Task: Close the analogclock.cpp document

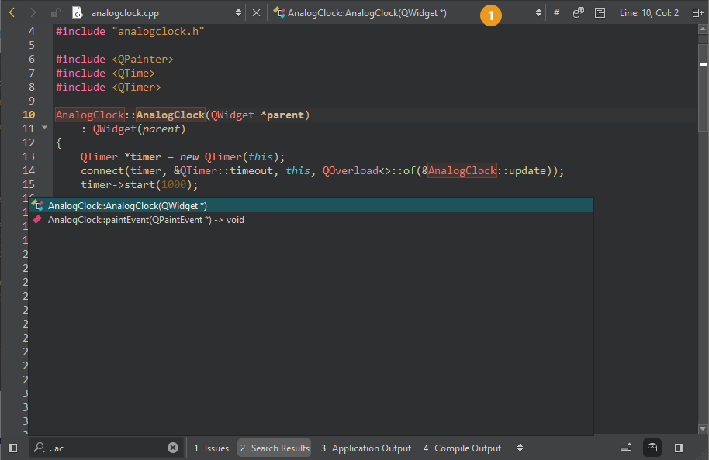Action: 256,13
